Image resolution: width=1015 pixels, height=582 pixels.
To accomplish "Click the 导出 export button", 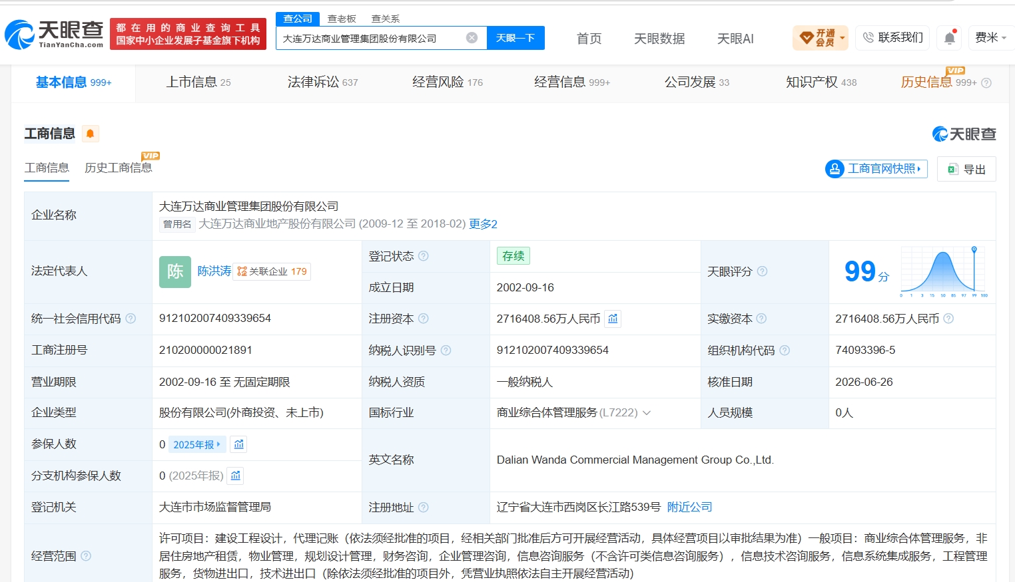I will (x=966, y=169).
